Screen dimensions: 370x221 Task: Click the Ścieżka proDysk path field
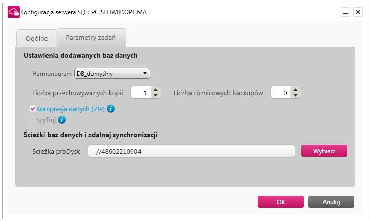click(192, 151)
